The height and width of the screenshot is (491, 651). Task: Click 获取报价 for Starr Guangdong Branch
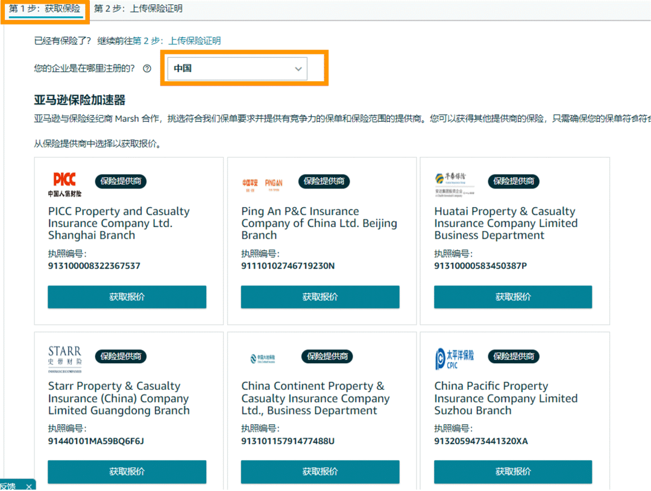click(127, 472)
